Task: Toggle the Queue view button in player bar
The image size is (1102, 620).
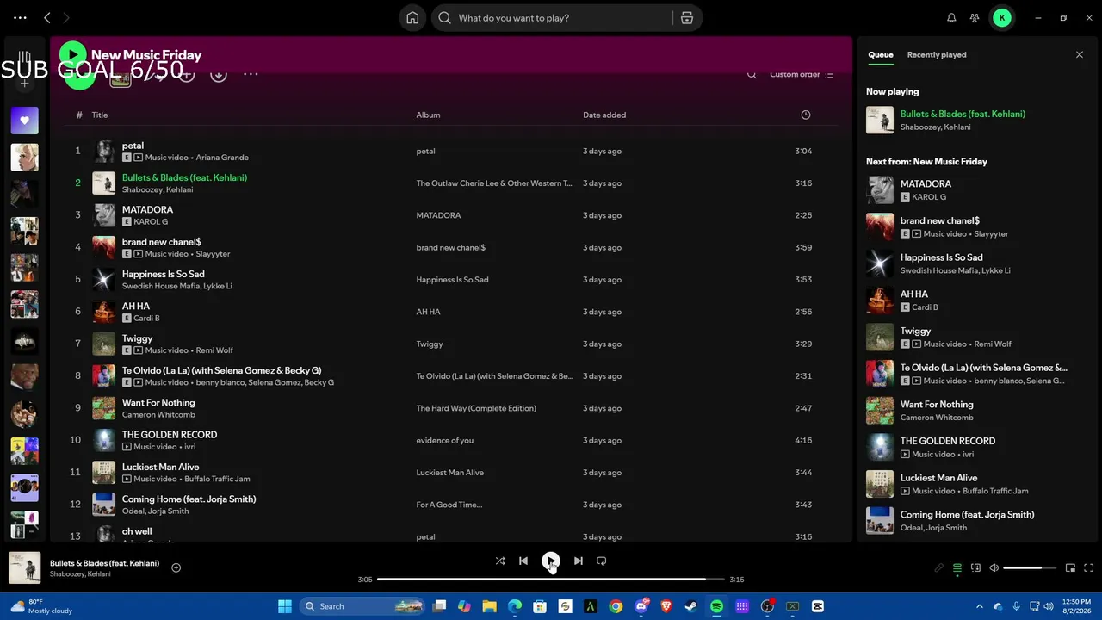Action: point(957,568)
